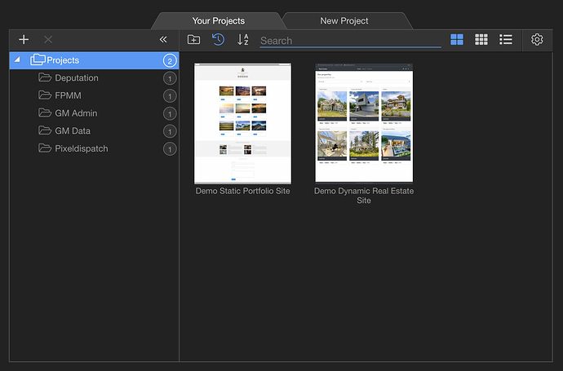The width and height of the screenshot is (563, 371).
Task: Open the FPMM folder
Action: tap(69, 95)
